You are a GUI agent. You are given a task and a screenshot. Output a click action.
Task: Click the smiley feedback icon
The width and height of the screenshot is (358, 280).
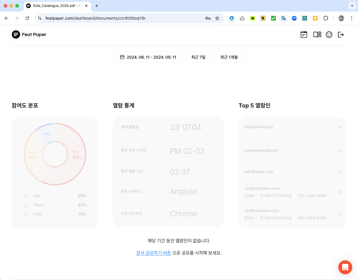pos(329,34)
